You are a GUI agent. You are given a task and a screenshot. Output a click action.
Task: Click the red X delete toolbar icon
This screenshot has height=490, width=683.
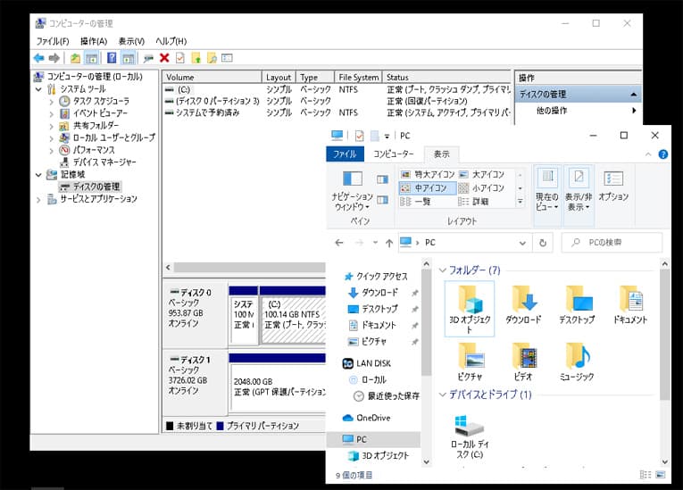(164, 58)
